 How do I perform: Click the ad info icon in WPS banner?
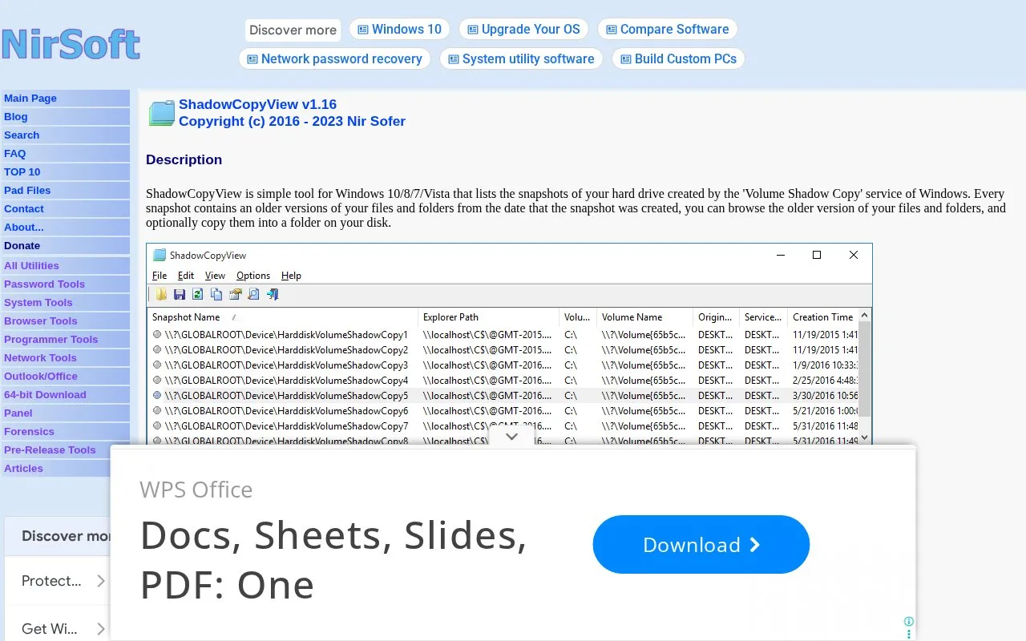coord(909,622)
